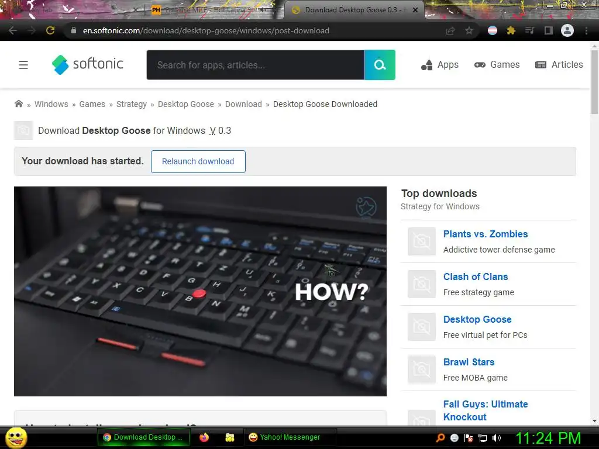Open network icon in system tray
The width and height of the screenshot is (599, 449).
[483, 438]
